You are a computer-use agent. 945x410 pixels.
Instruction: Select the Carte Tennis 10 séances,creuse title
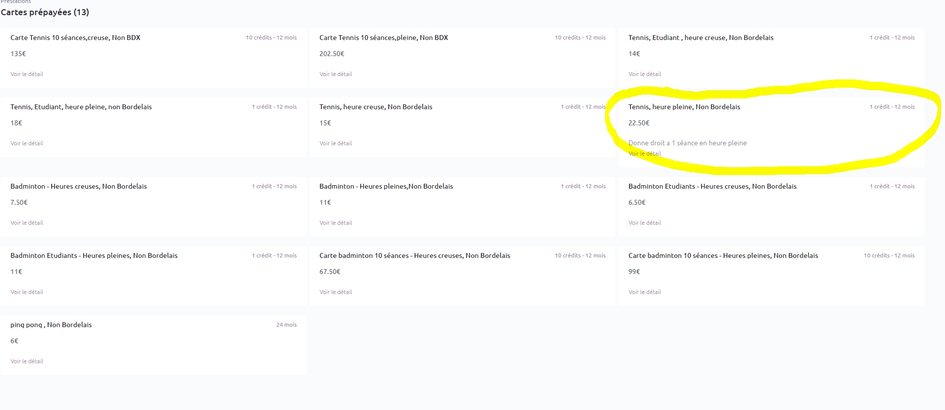pyautogui.click(x=76, y=38)
